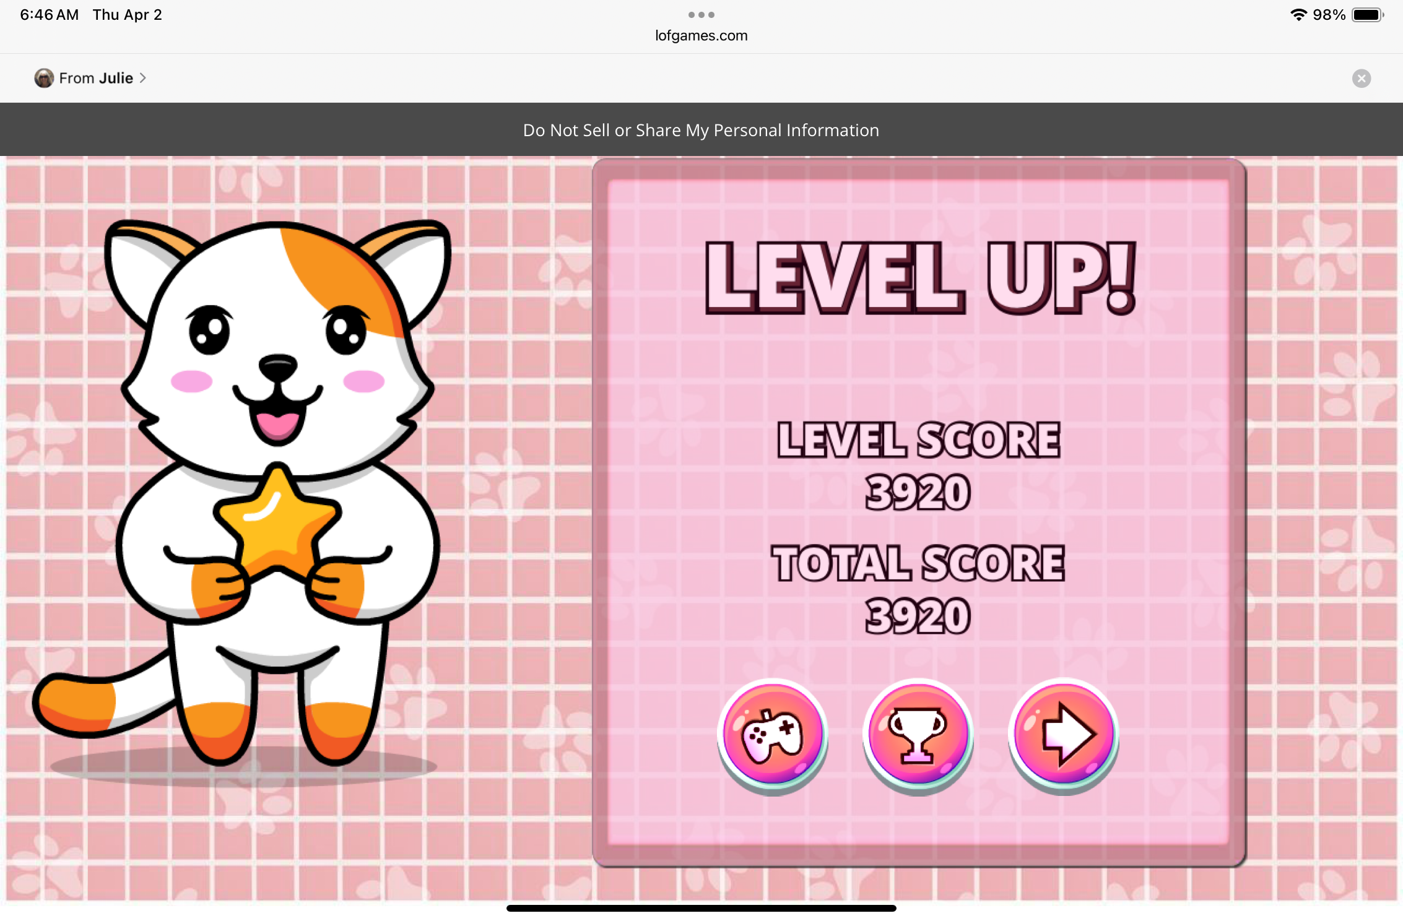Viewport: 1403px width, 921px height.
Task: Tap the home indicator bar
Action: coord(701,908)
